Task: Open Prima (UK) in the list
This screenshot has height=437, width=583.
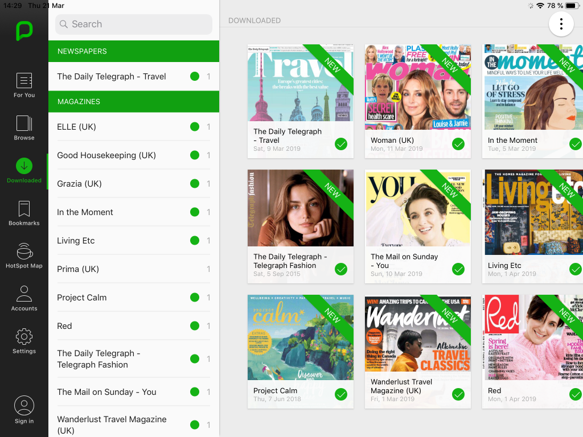Action: pyautogui.click(x=134, y=269)
